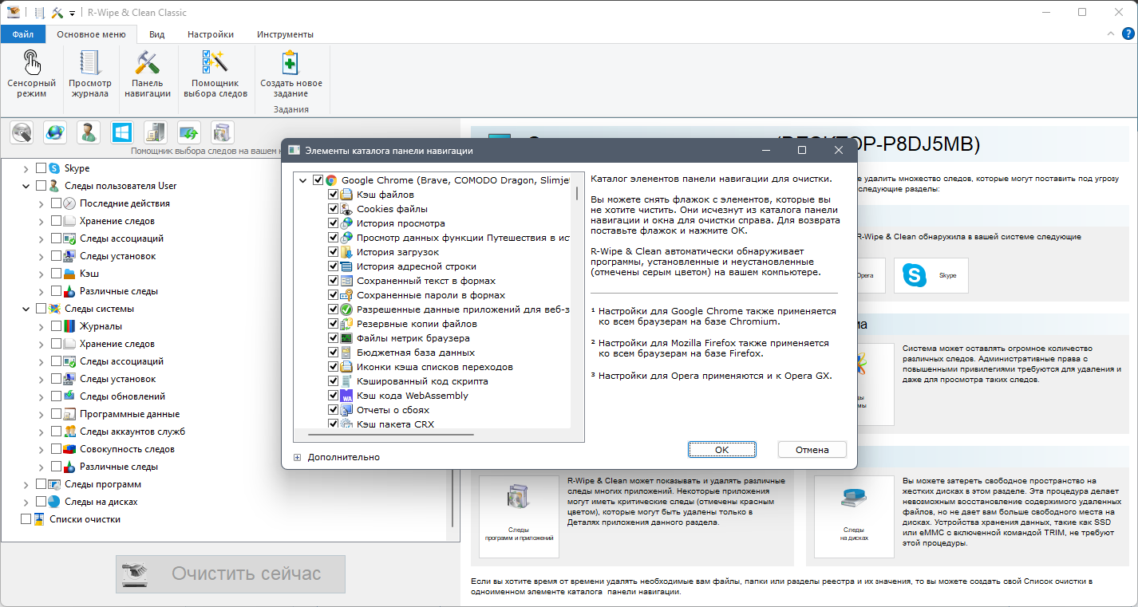Expand the Журналы node

tap(41, 326)
